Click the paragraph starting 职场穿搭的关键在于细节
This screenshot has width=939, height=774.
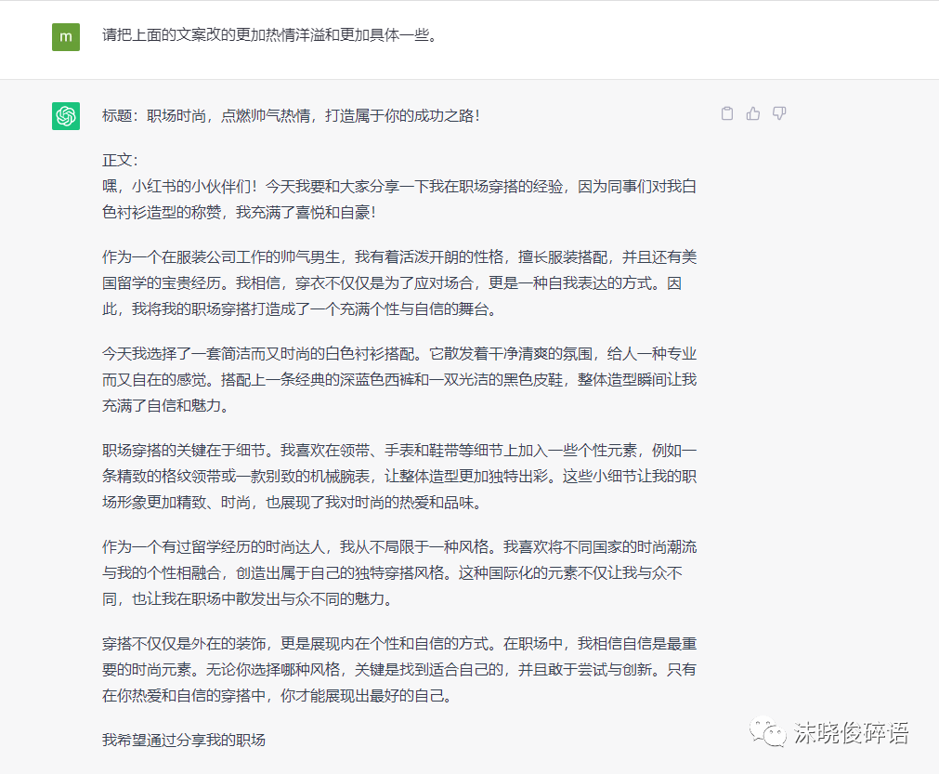tap(399, 476)
